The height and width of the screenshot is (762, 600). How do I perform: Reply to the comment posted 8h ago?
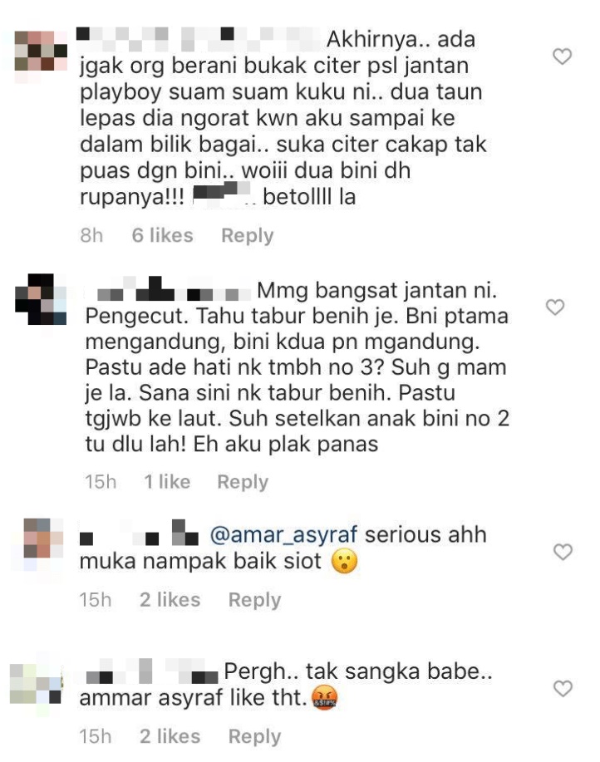tap(248, 236)
